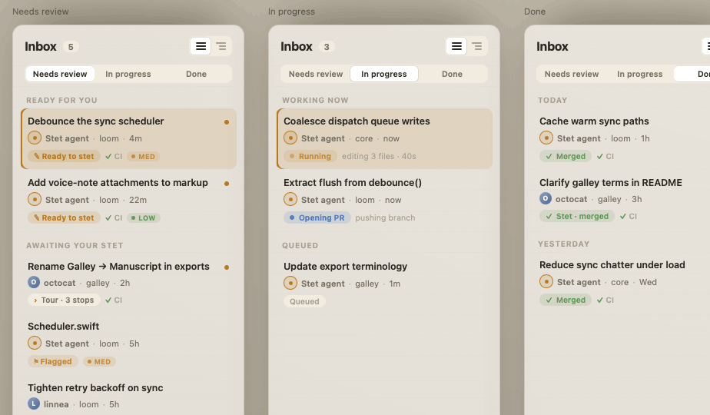Click Merged badge on Cache warm sync paths
710x415 pixels.
[566, 156]
